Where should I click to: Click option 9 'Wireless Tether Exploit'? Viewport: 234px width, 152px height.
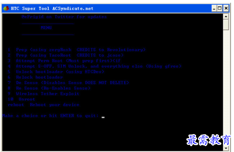(43, 94)
